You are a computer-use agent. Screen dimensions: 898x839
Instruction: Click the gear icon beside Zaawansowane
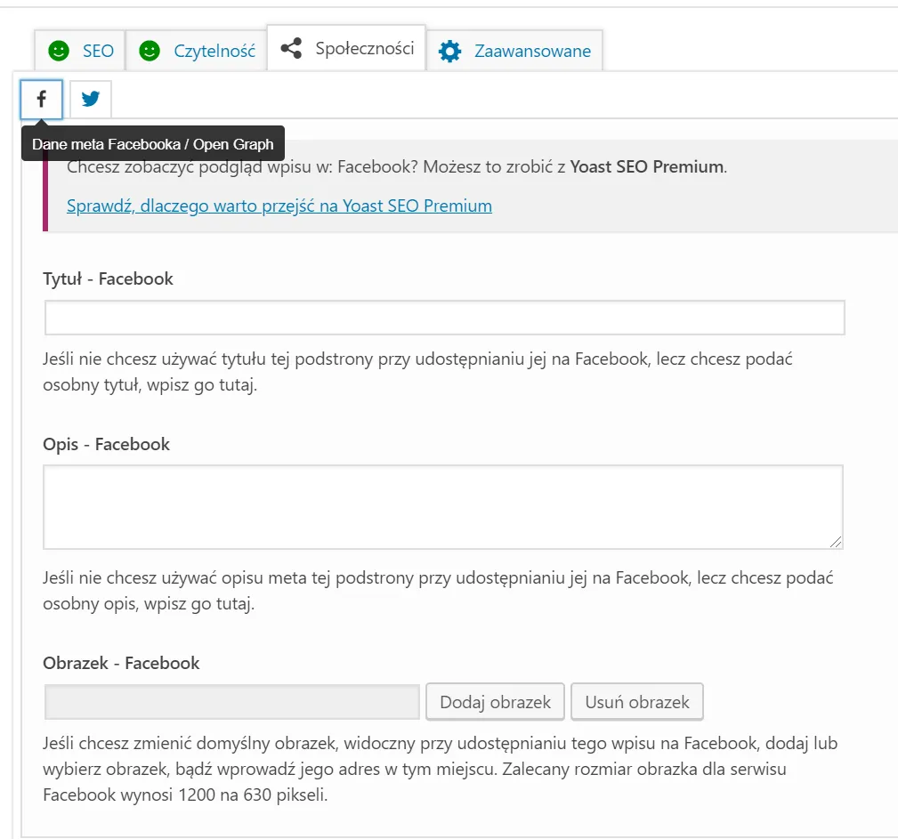(x=450, y=51)
